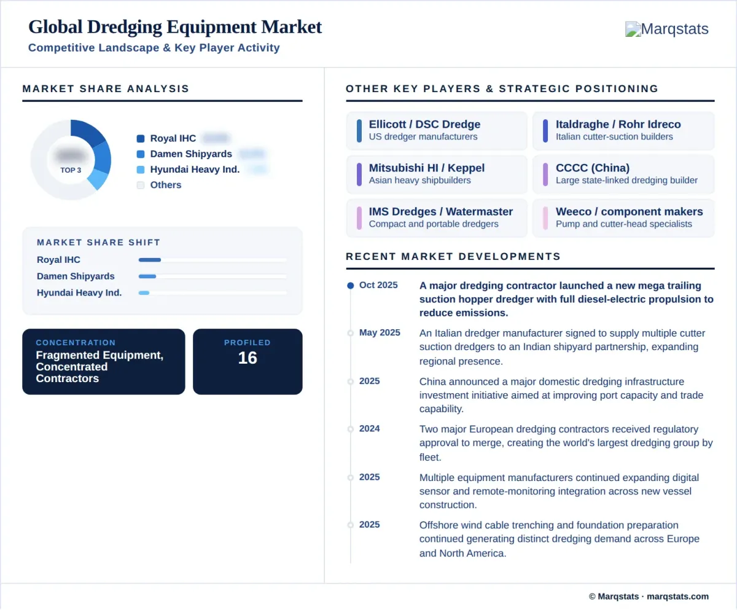Viewport: 737px width, 610px height.
Task: Click the China dredging infrastructure investment entry
Action: pos(561,395)
